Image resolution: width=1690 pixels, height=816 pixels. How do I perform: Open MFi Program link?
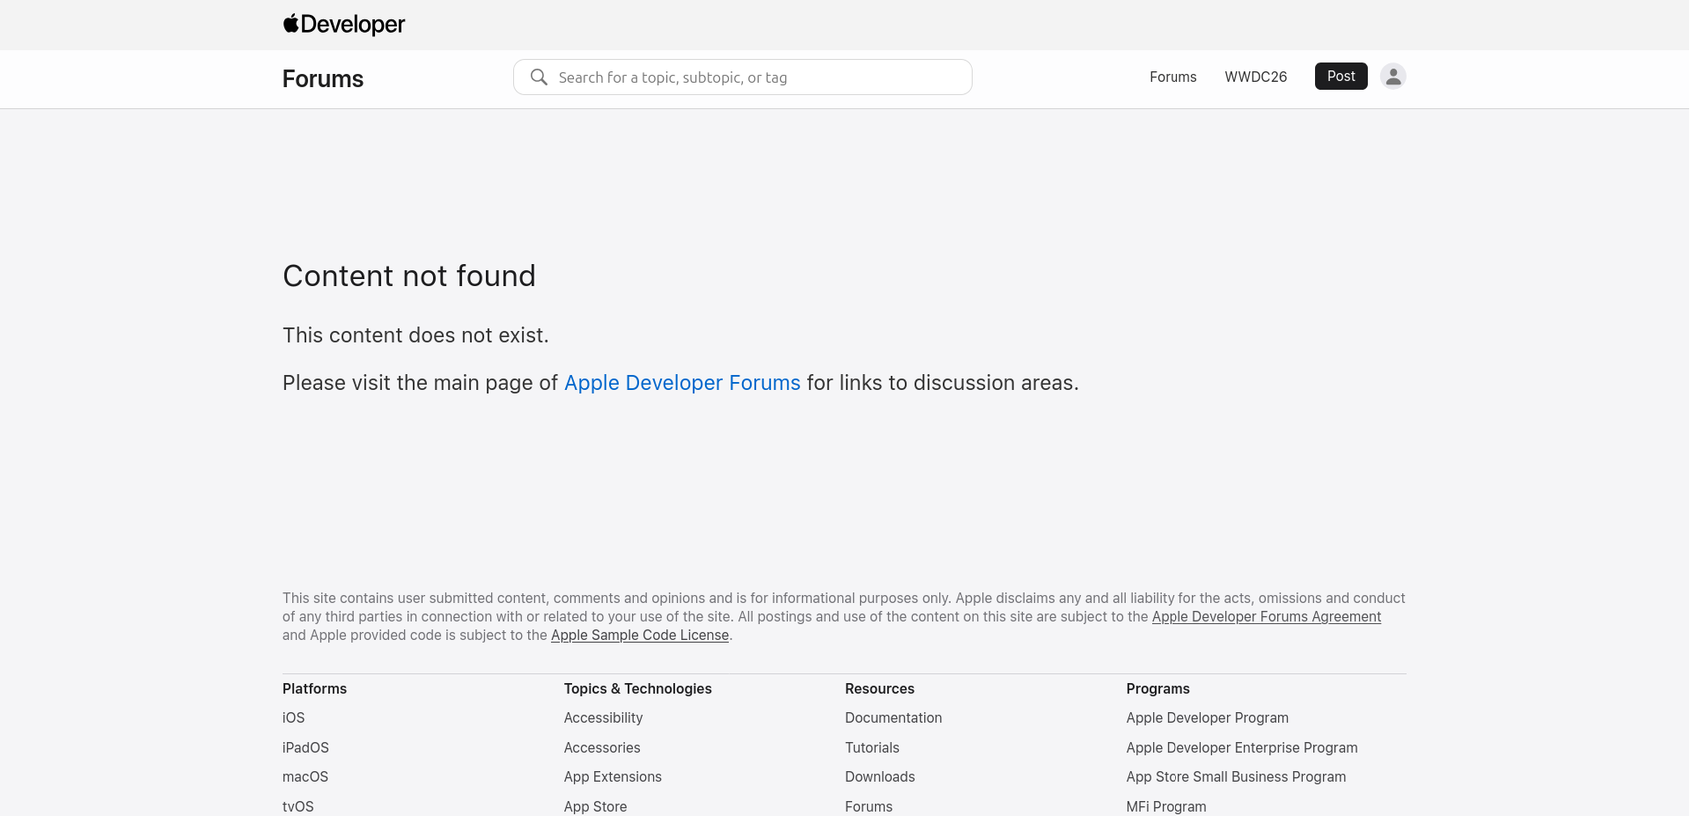pos(1166,806)
